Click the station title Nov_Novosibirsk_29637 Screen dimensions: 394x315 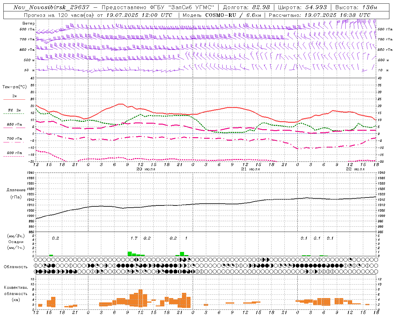click(51, 7)
